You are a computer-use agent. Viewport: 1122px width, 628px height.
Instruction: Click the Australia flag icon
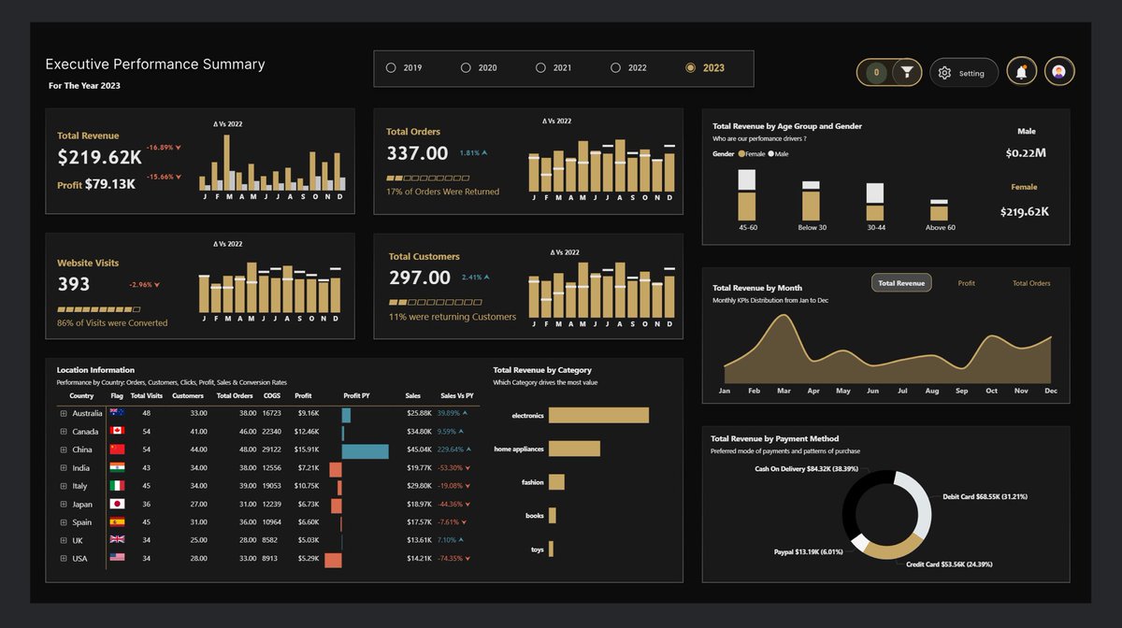click(117, 412)
